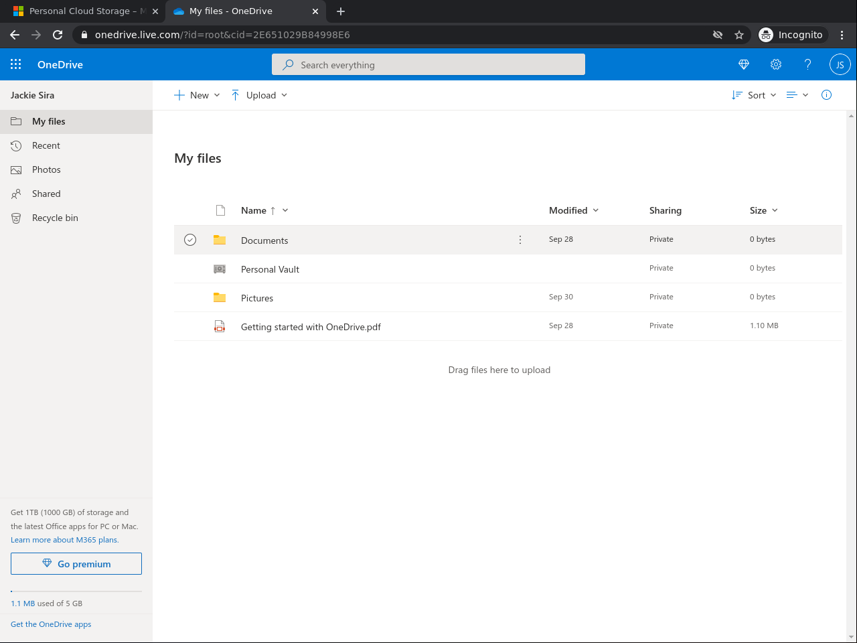Open the settings gear in header
This screenshot has height=643, width=857.
[776, 64]
